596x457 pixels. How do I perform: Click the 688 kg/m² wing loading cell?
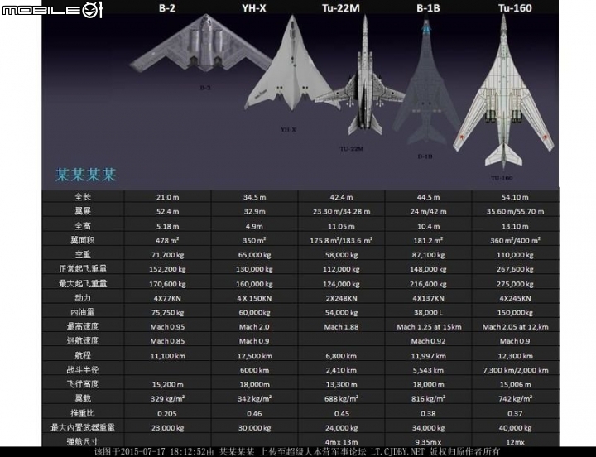click(341, 398)
